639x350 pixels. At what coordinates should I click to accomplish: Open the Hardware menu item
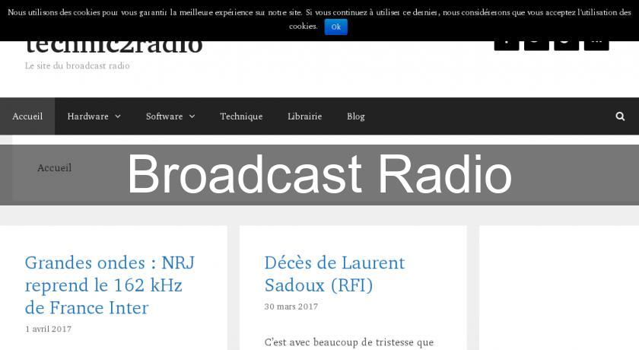coord(87,116)
